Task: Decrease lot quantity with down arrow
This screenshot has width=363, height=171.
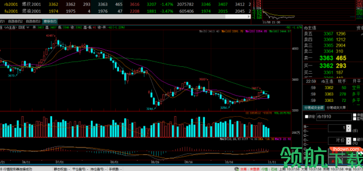Action: coord(348,130)
